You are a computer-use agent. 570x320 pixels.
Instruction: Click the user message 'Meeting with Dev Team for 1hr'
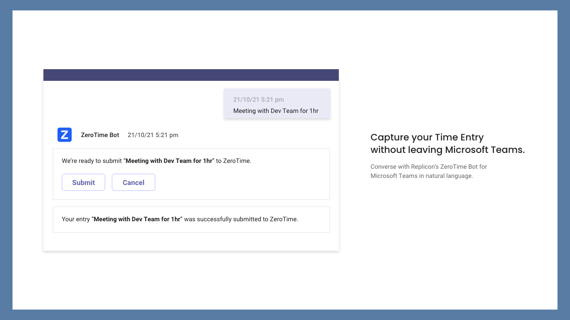click(276, 111)
